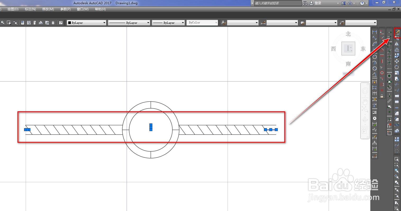401x211 pixels.
Task: Select the Extend tool
Action: tap(397, 90)
